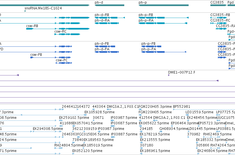Image resolution: width=235 pixels, height=155 pixels.
Task: Click the CG3835-RC transcript
Action: tap(218, 23)
